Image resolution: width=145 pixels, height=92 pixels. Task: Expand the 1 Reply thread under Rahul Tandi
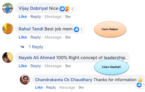36,47
